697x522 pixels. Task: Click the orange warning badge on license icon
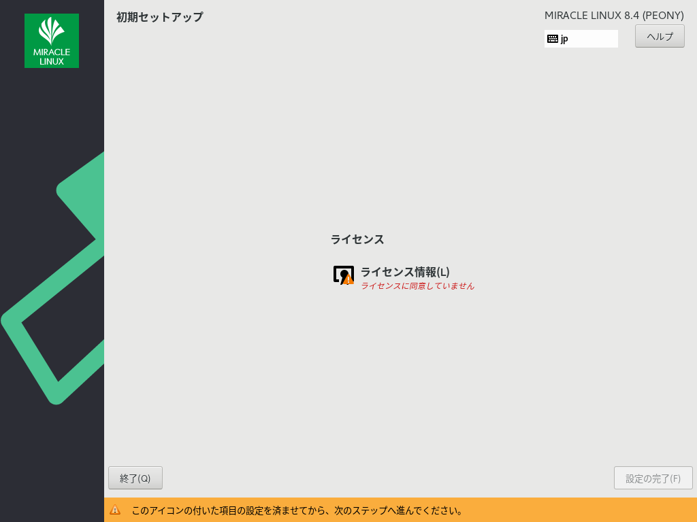[x=348, y=279]
